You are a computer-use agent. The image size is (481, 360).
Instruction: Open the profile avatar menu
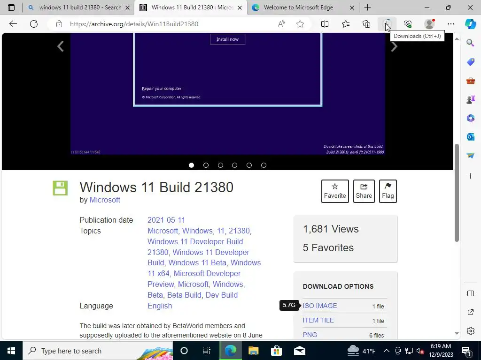point(429,24)
